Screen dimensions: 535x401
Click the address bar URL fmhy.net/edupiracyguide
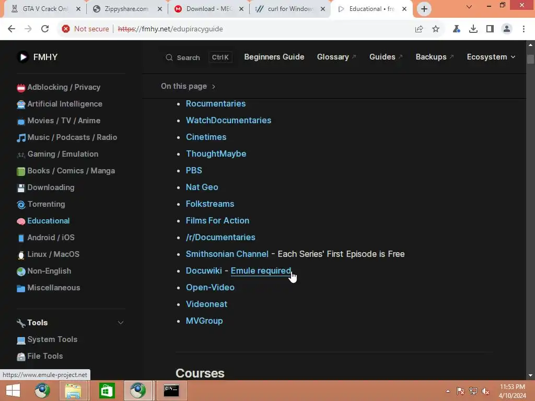[x=170, y=29]
